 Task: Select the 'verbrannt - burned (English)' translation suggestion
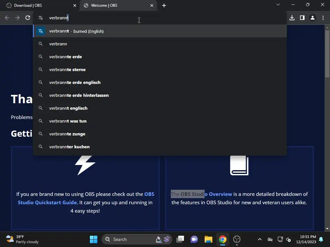tap(160, 31)
